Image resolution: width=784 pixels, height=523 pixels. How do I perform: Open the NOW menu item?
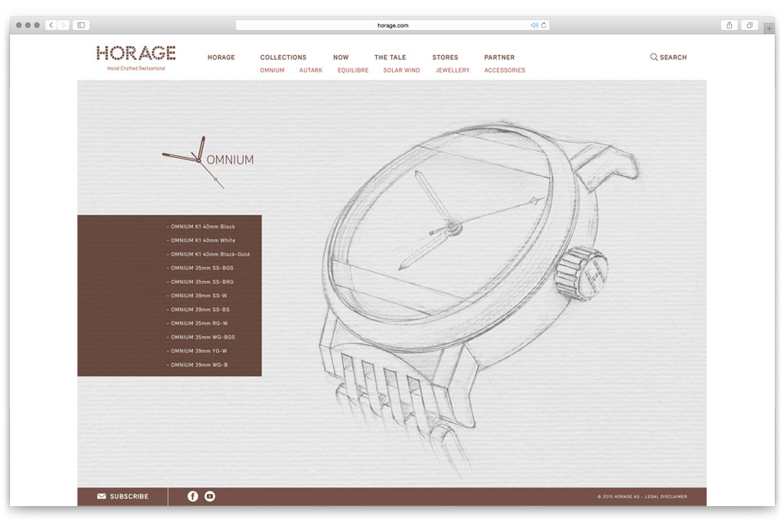pos(341,57)
